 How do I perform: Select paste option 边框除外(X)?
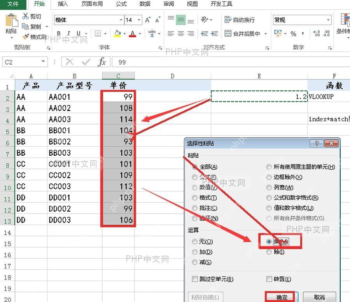click(x=284, y=177)
